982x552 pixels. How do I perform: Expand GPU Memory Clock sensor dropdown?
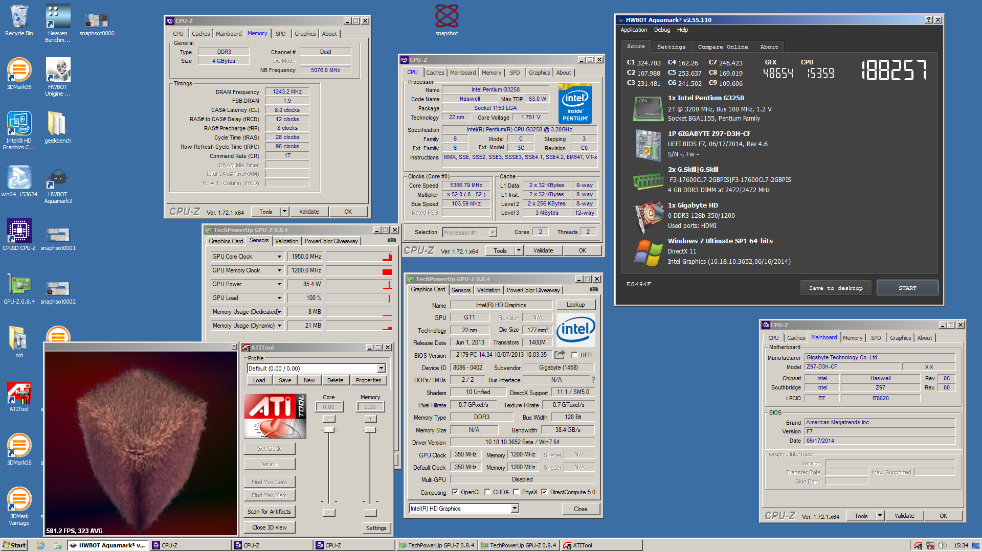(279, 270)
